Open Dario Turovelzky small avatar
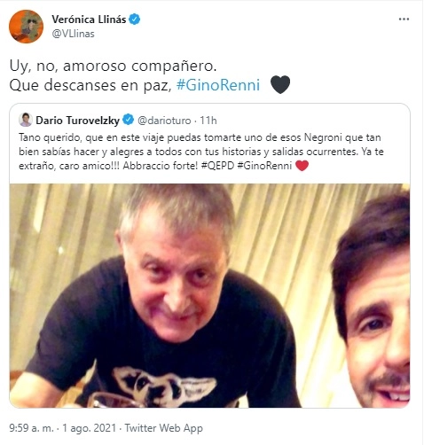Viewport: 424px width, 445px height. (x=26, y=120)
